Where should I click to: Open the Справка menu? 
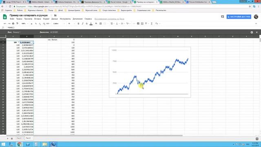88,19
